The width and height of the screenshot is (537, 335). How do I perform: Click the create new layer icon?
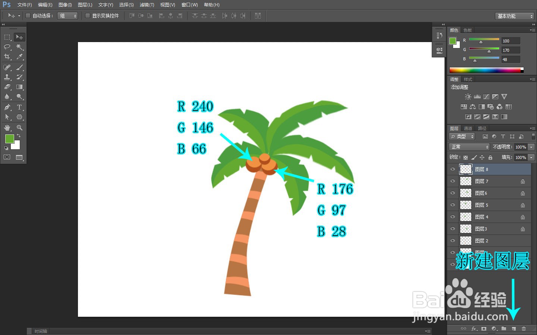click(x=514, y=329)
